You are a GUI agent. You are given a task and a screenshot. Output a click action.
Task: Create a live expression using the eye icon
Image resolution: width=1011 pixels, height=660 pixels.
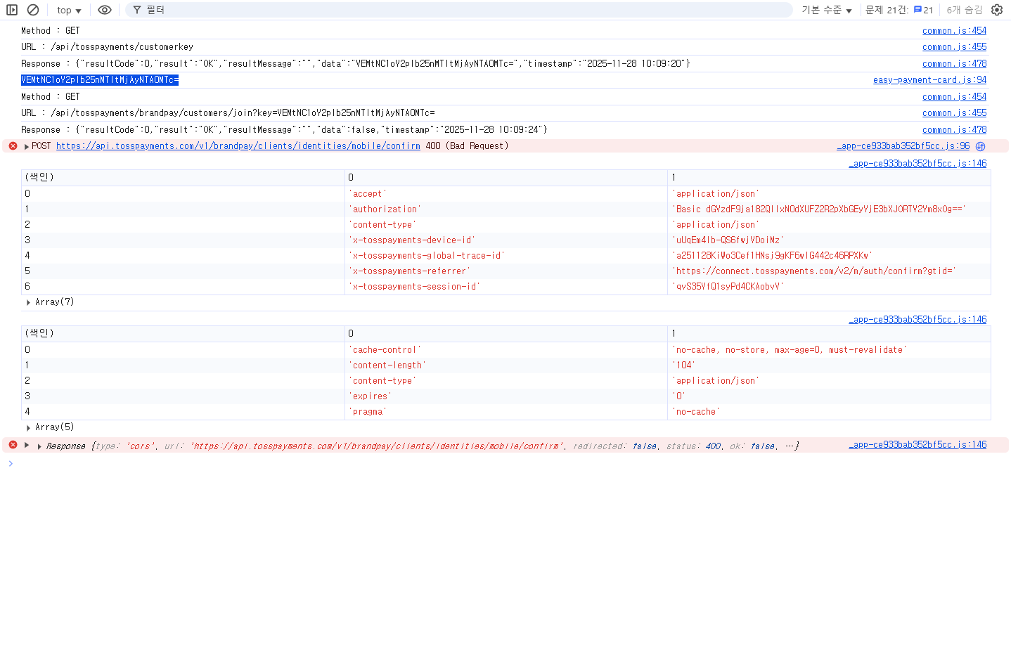click(x=105, y=10)
